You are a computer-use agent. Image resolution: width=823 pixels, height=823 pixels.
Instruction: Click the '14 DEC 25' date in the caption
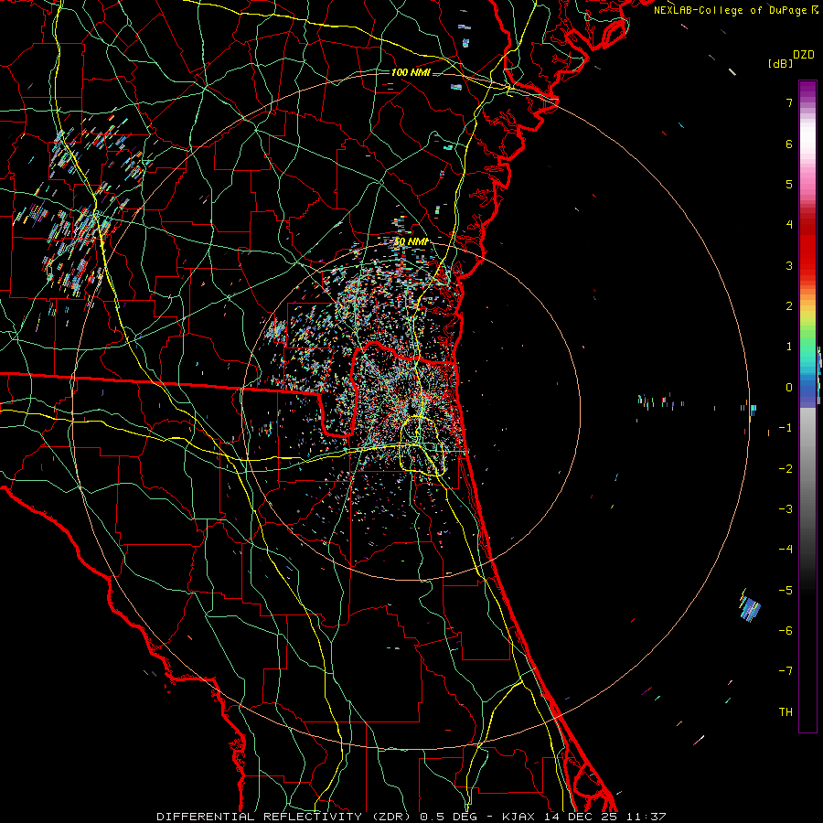(x=579, y=817)
